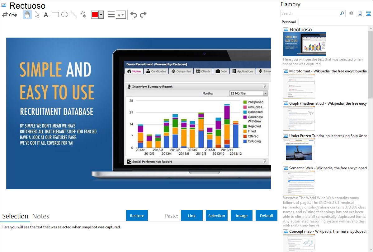Image resolution: width=373 pixels, height=252 pixels.
Task: Open the color picker dropdown arrow
Action: pyautogui.click(x=101, y=15)
